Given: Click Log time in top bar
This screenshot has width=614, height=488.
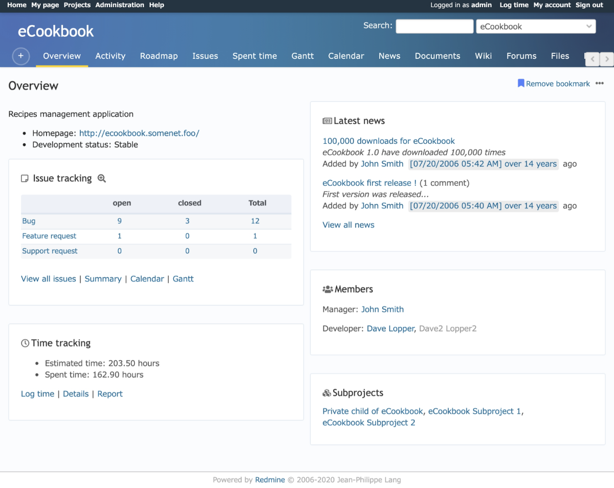Looking at the screenshot, I should (514, 5).
